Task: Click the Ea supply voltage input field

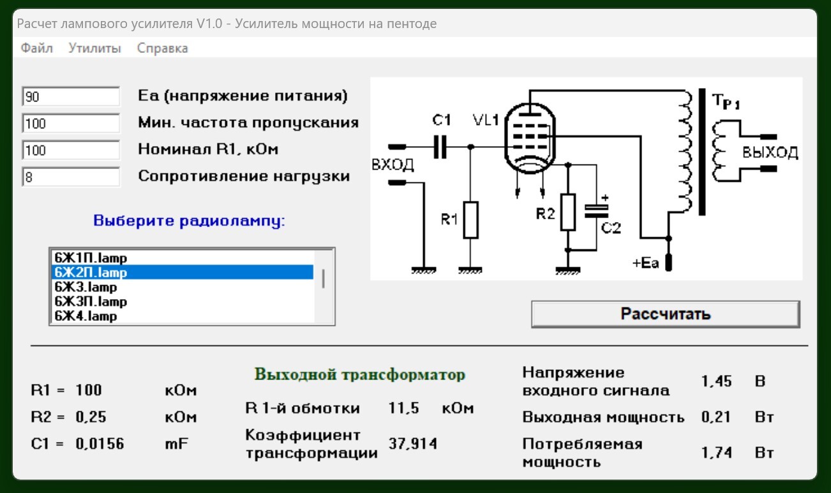Action: coord(71,96)
